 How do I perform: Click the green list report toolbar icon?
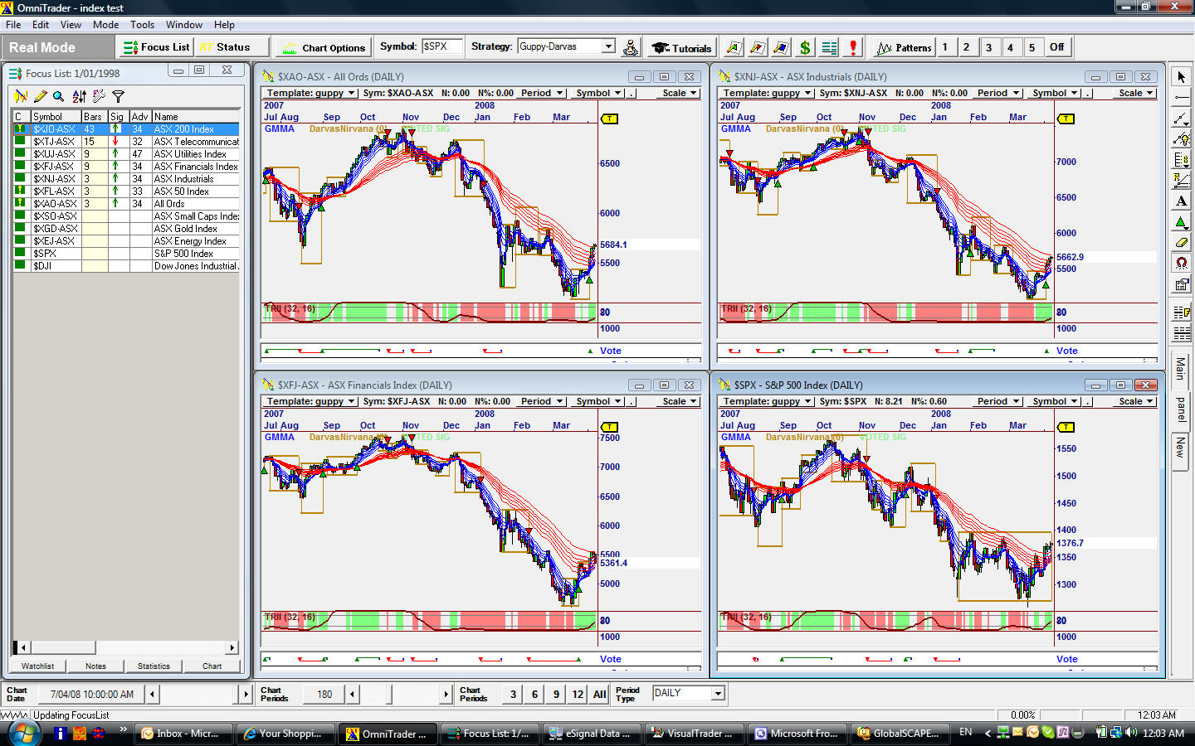point(829,47)
